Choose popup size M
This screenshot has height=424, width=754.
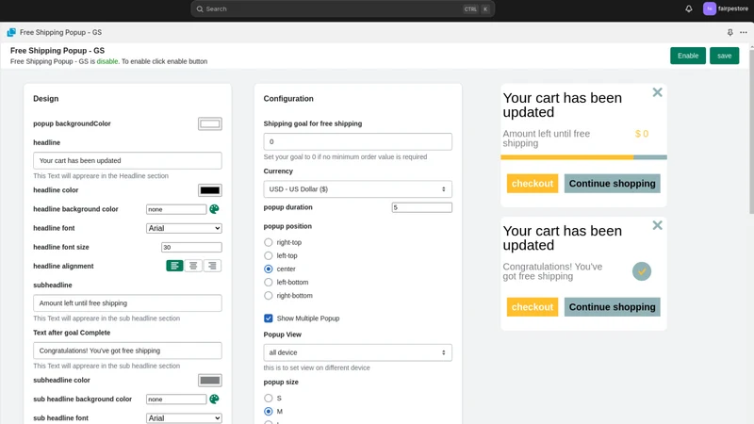click(269, 412)
